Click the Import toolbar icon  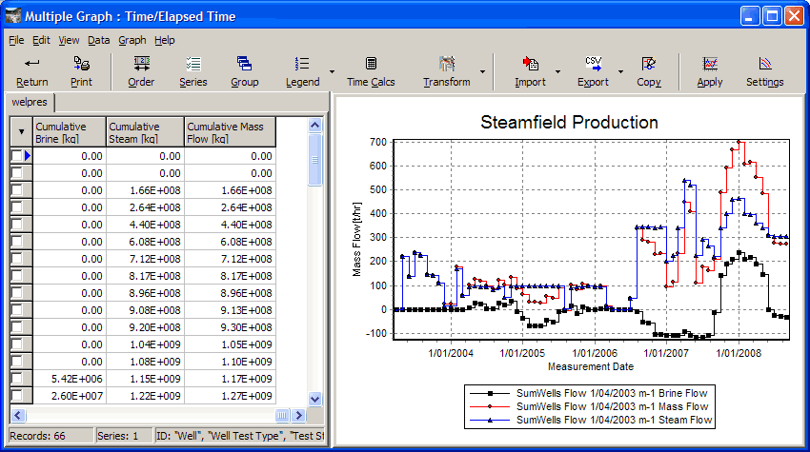pos(530,64)
